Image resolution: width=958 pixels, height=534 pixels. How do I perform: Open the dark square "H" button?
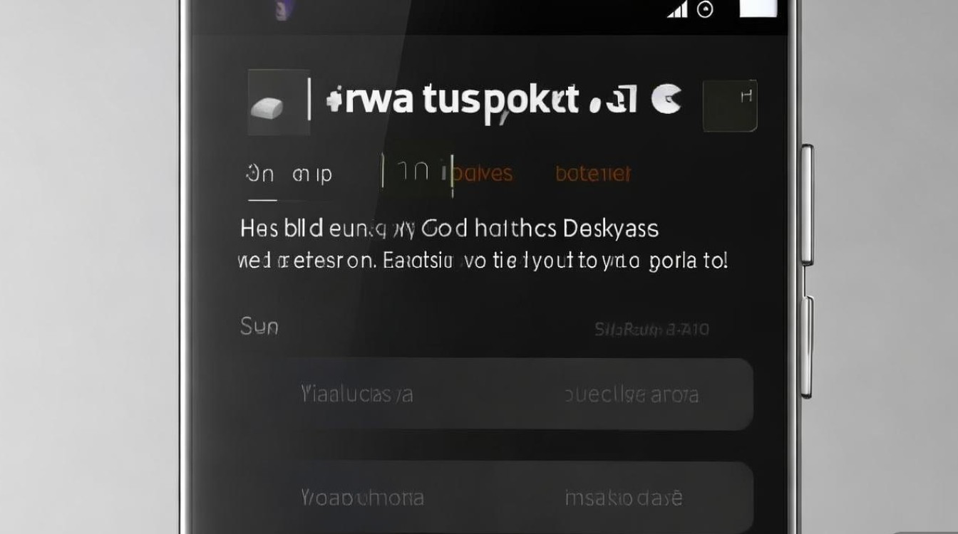tap(730, 106)
